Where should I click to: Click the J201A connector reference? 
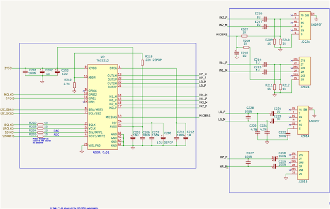pos(305,136)
